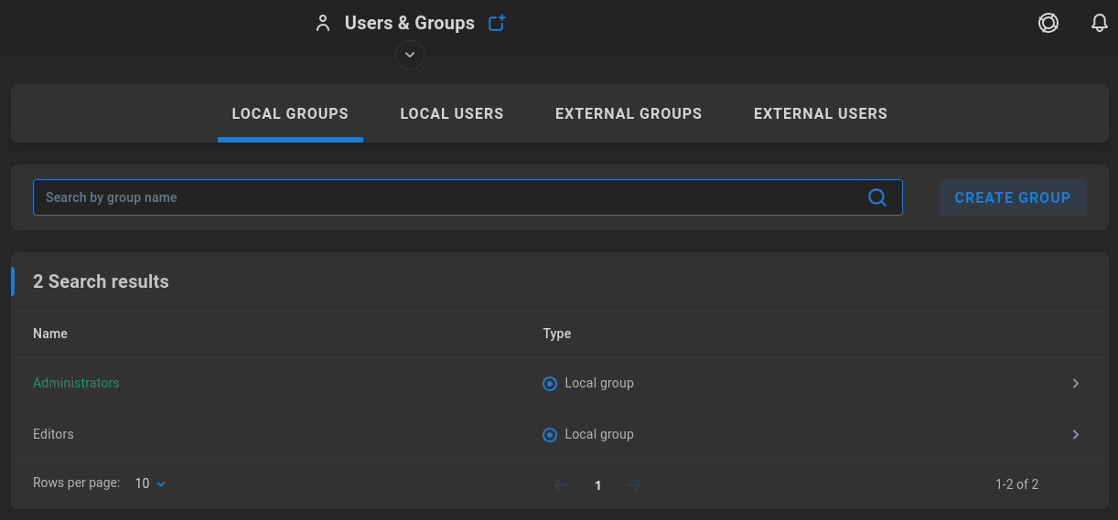Switch to the External Groups tab

(x=629, y=114)
